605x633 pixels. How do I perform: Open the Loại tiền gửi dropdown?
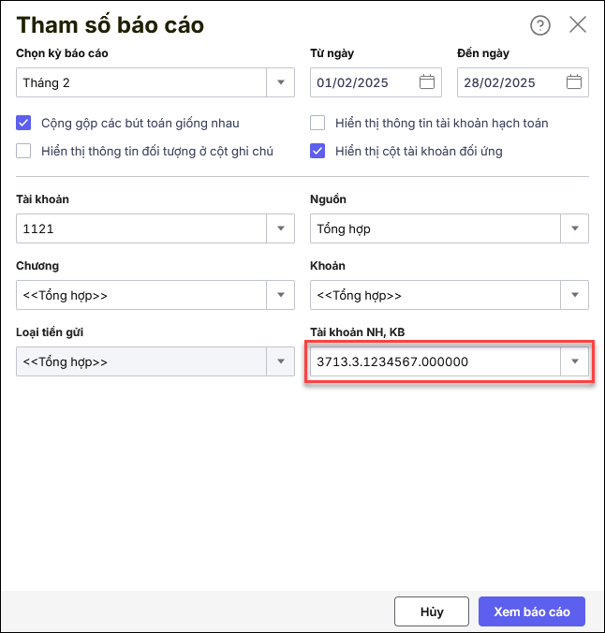pos(281,361)
